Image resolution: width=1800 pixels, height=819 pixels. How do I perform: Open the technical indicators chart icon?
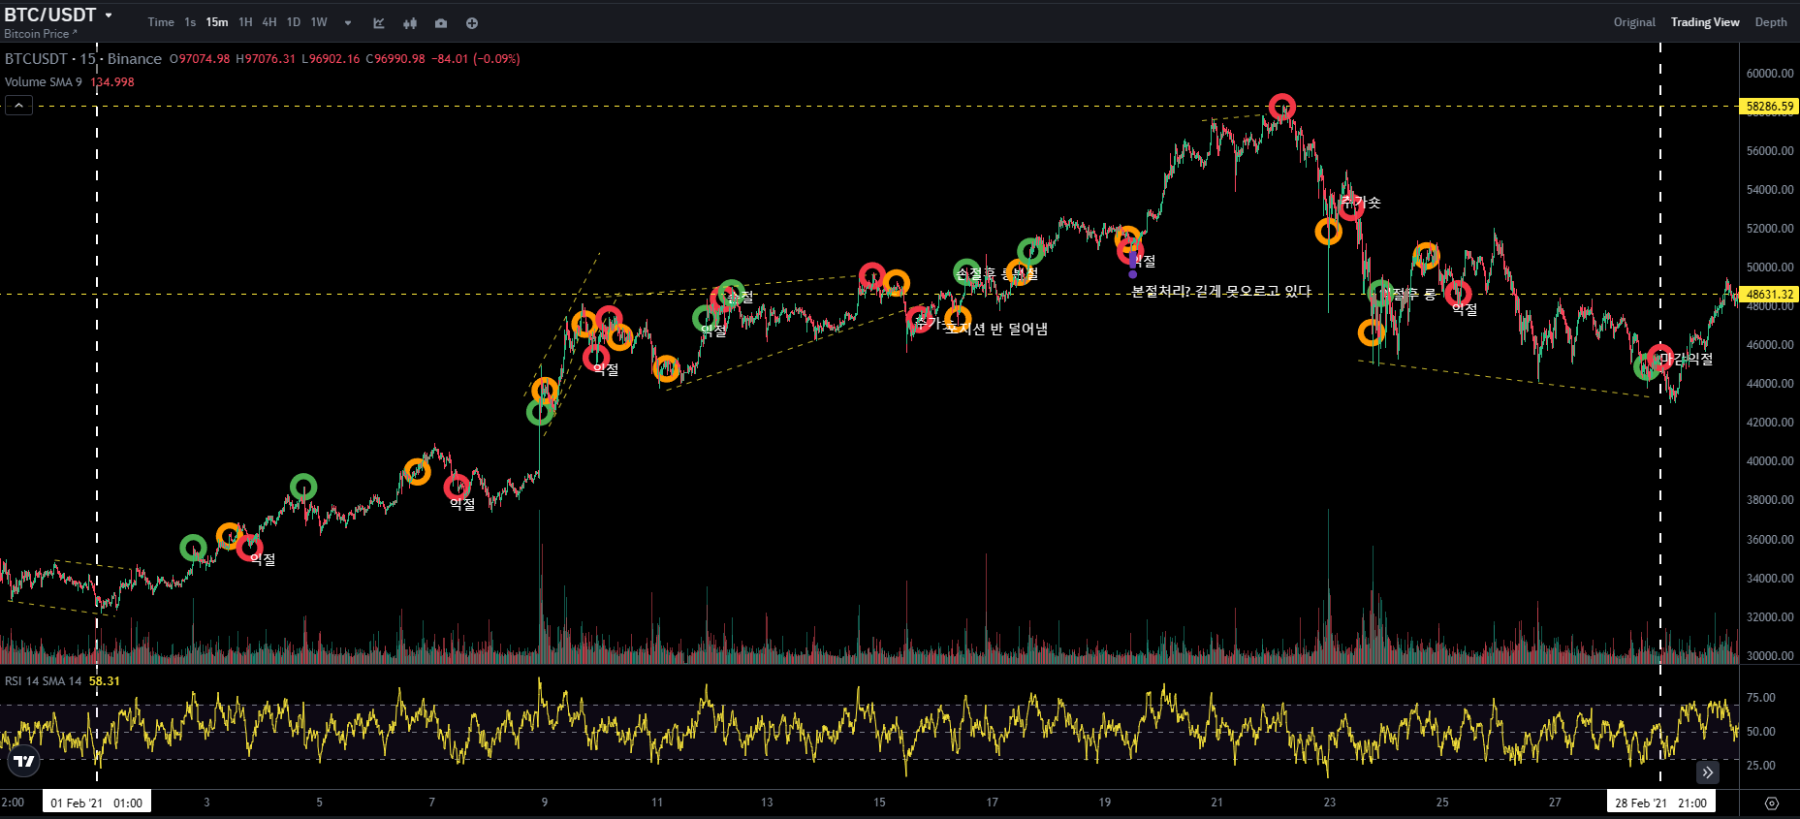point(379,22)
